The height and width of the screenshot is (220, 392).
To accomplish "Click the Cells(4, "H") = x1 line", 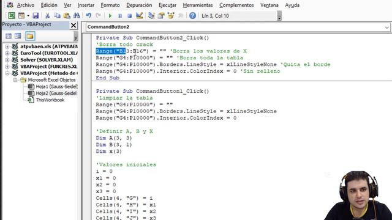I will [x=126, y=205].
